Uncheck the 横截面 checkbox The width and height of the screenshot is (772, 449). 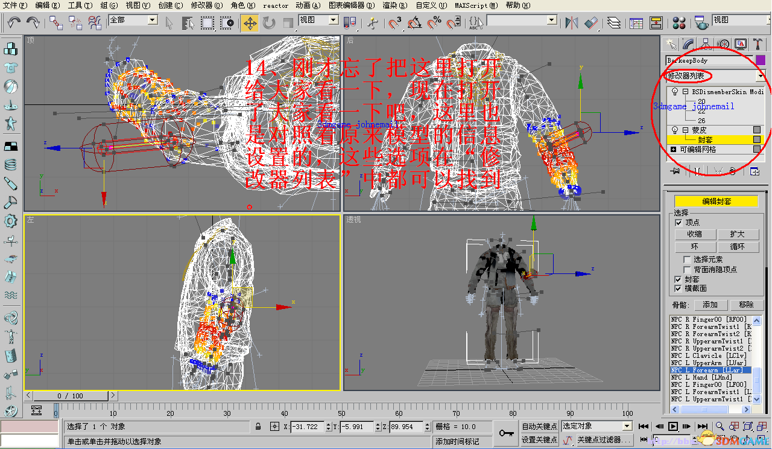pos(679,288)
